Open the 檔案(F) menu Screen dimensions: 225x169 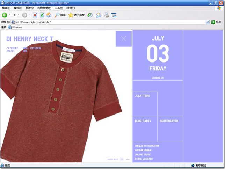click(x=6, y=8)
